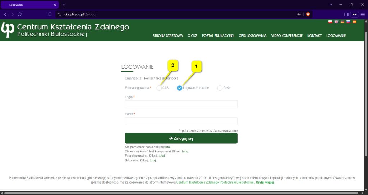Click the Zaloguj się button

pos(181,138)
